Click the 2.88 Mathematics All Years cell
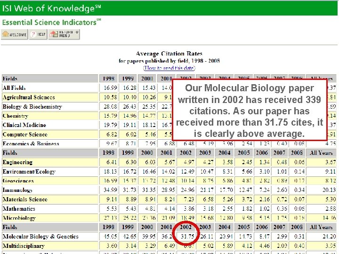The height and width of the screenshot is (254, 339). 321,209
